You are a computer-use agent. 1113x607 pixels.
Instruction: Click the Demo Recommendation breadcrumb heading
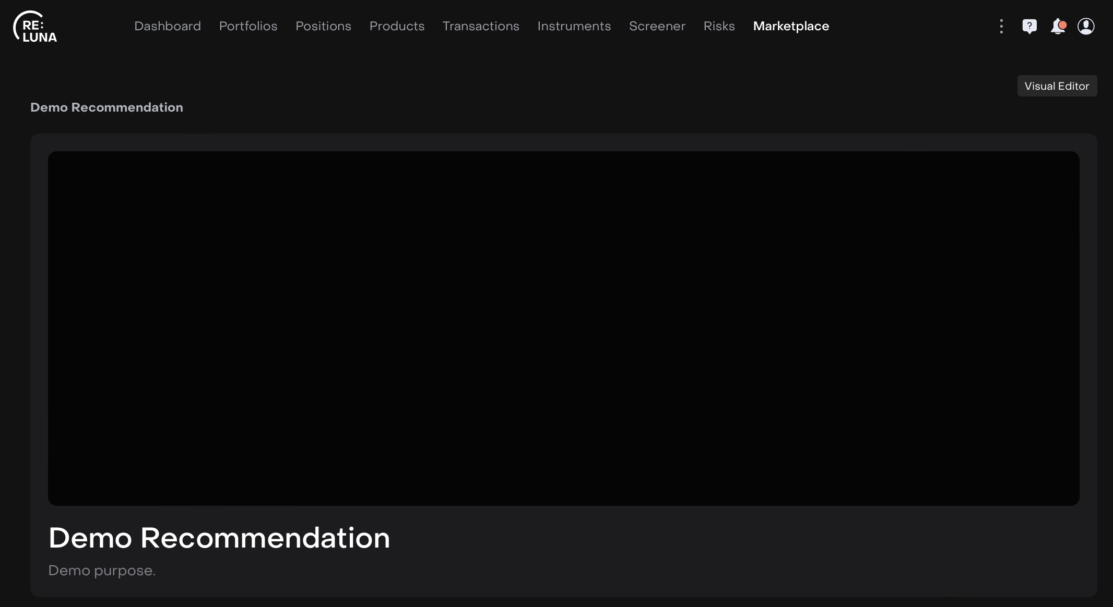coord(106,107)
